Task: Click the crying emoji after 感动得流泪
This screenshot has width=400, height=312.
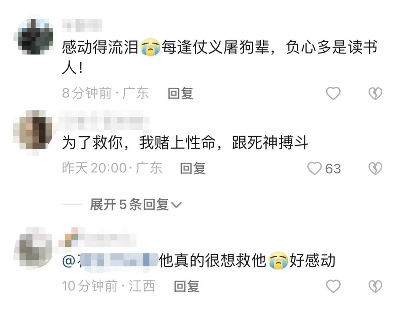Action: point(150,47)
